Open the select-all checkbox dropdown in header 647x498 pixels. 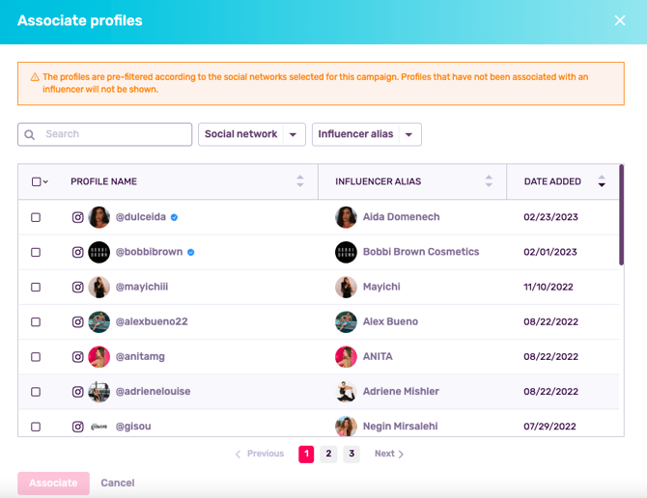point(45,182)
